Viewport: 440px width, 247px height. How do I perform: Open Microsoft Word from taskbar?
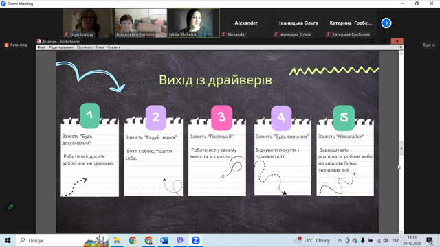pos(164,240)
